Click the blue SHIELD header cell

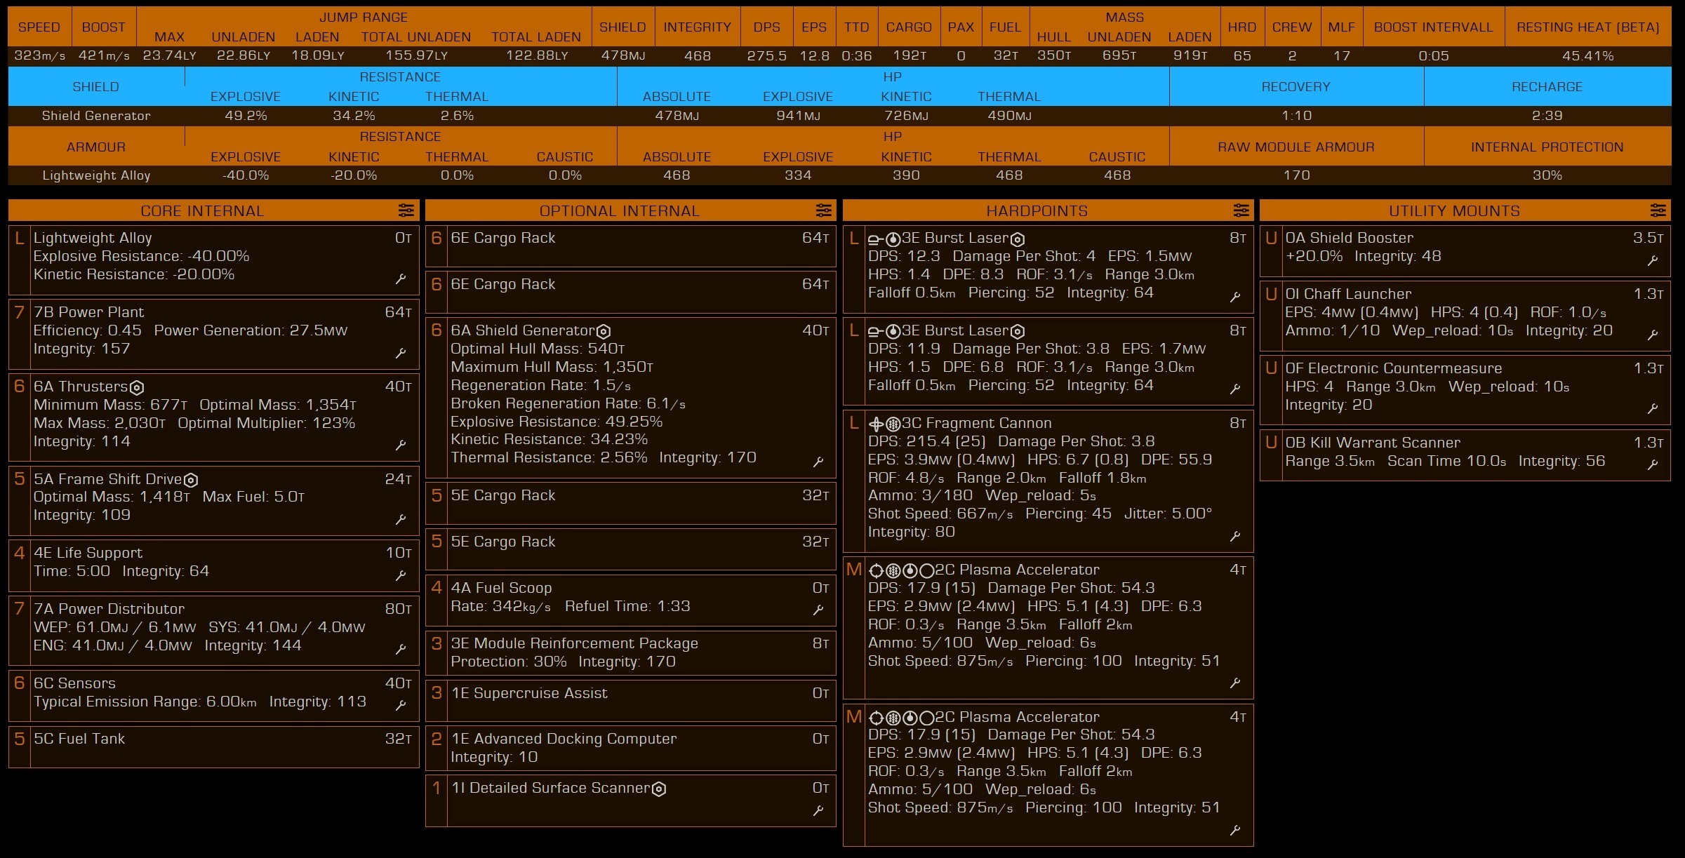tap(95, 87)
